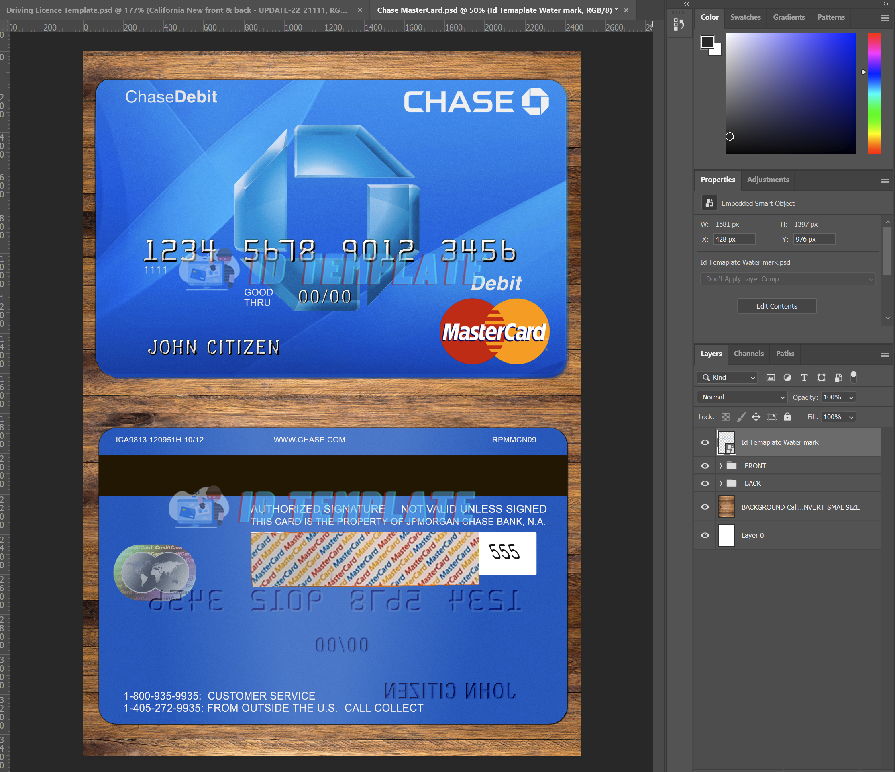The width and height of the screenshot is (895, 772).
Task: Switch to the Swatches tab
Action: pos(746,17)
